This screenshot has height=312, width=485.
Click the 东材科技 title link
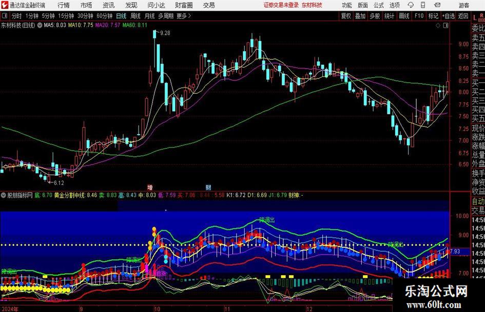coord(312,5)
